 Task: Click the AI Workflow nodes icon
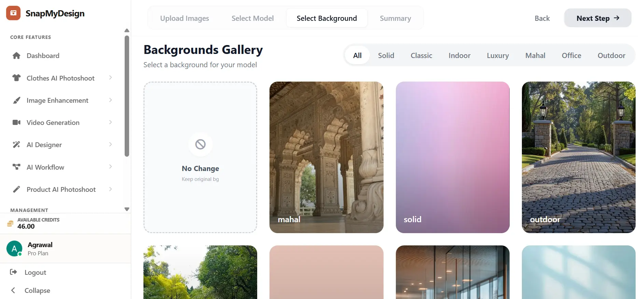pyautogui.click(x=16, y=167)
